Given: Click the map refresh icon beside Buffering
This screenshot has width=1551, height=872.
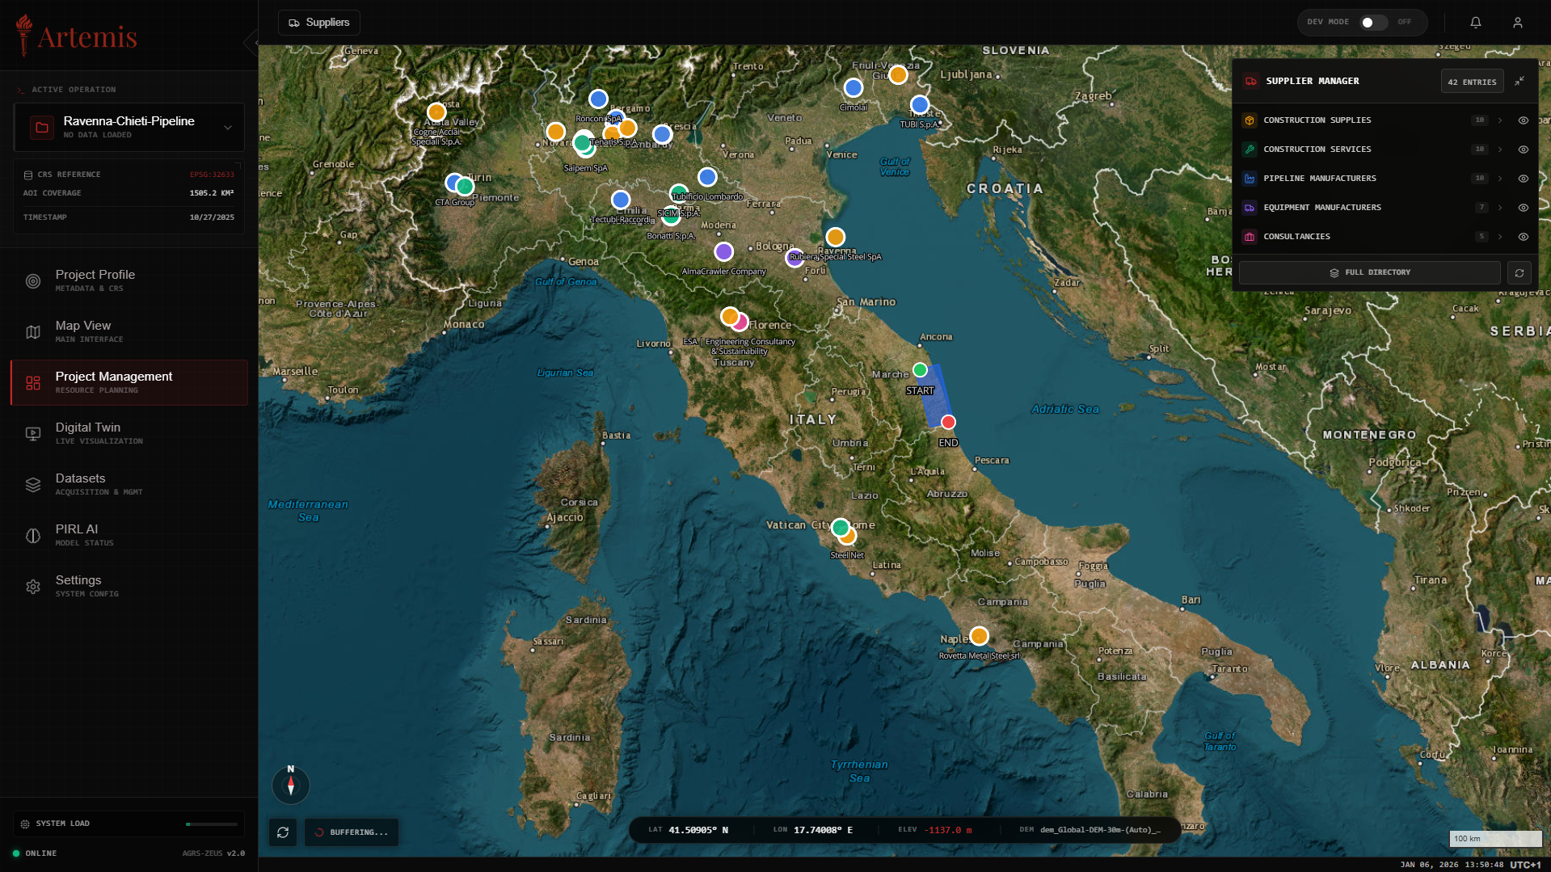Looking at the screenshot, I should (x=283, y=832).
